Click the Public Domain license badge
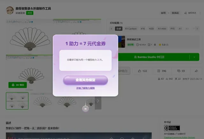The width and height of the screenshot is (204, 139). 172,128
